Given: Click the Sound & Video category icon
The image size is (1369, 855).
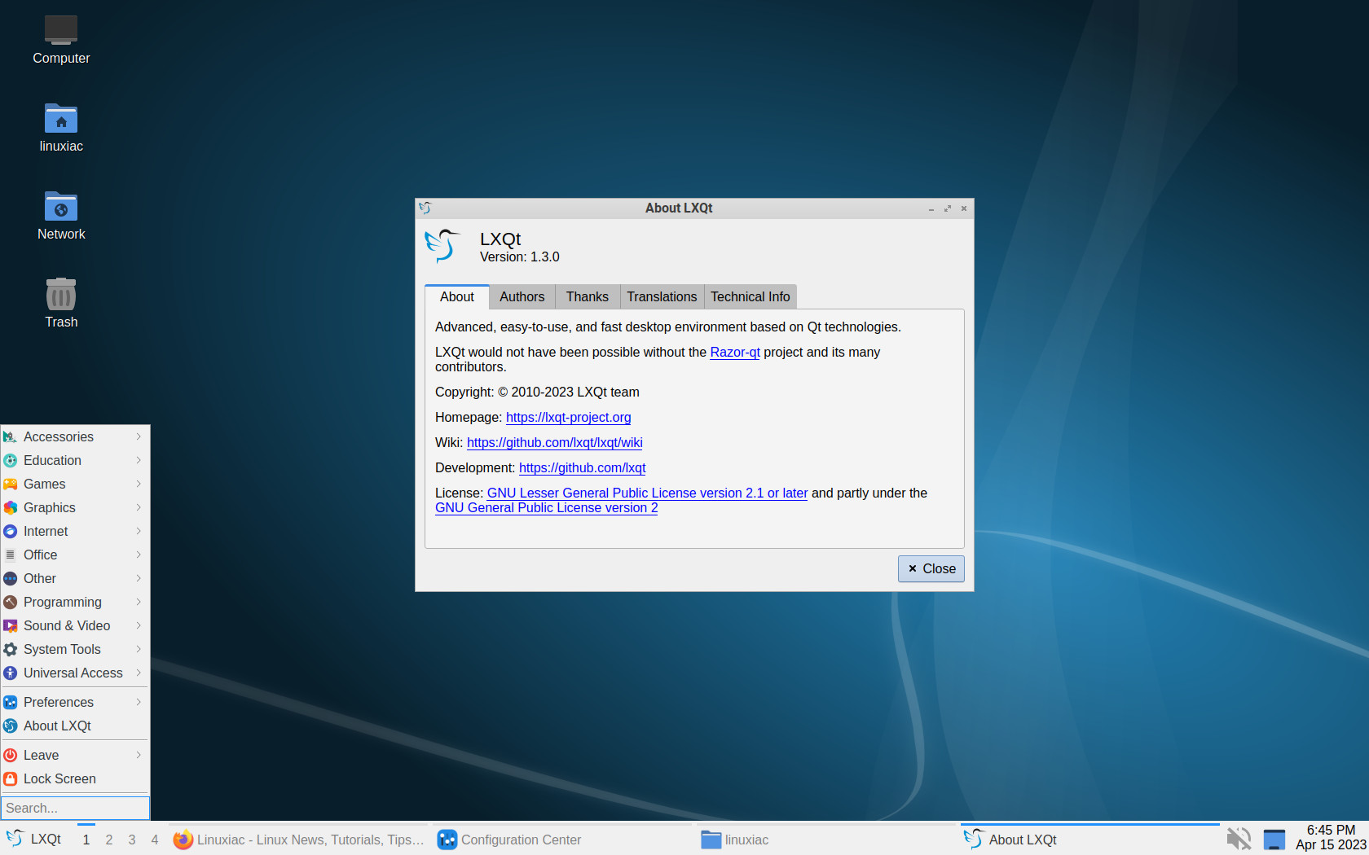Looking at the screenshot, I should [11, 626].
